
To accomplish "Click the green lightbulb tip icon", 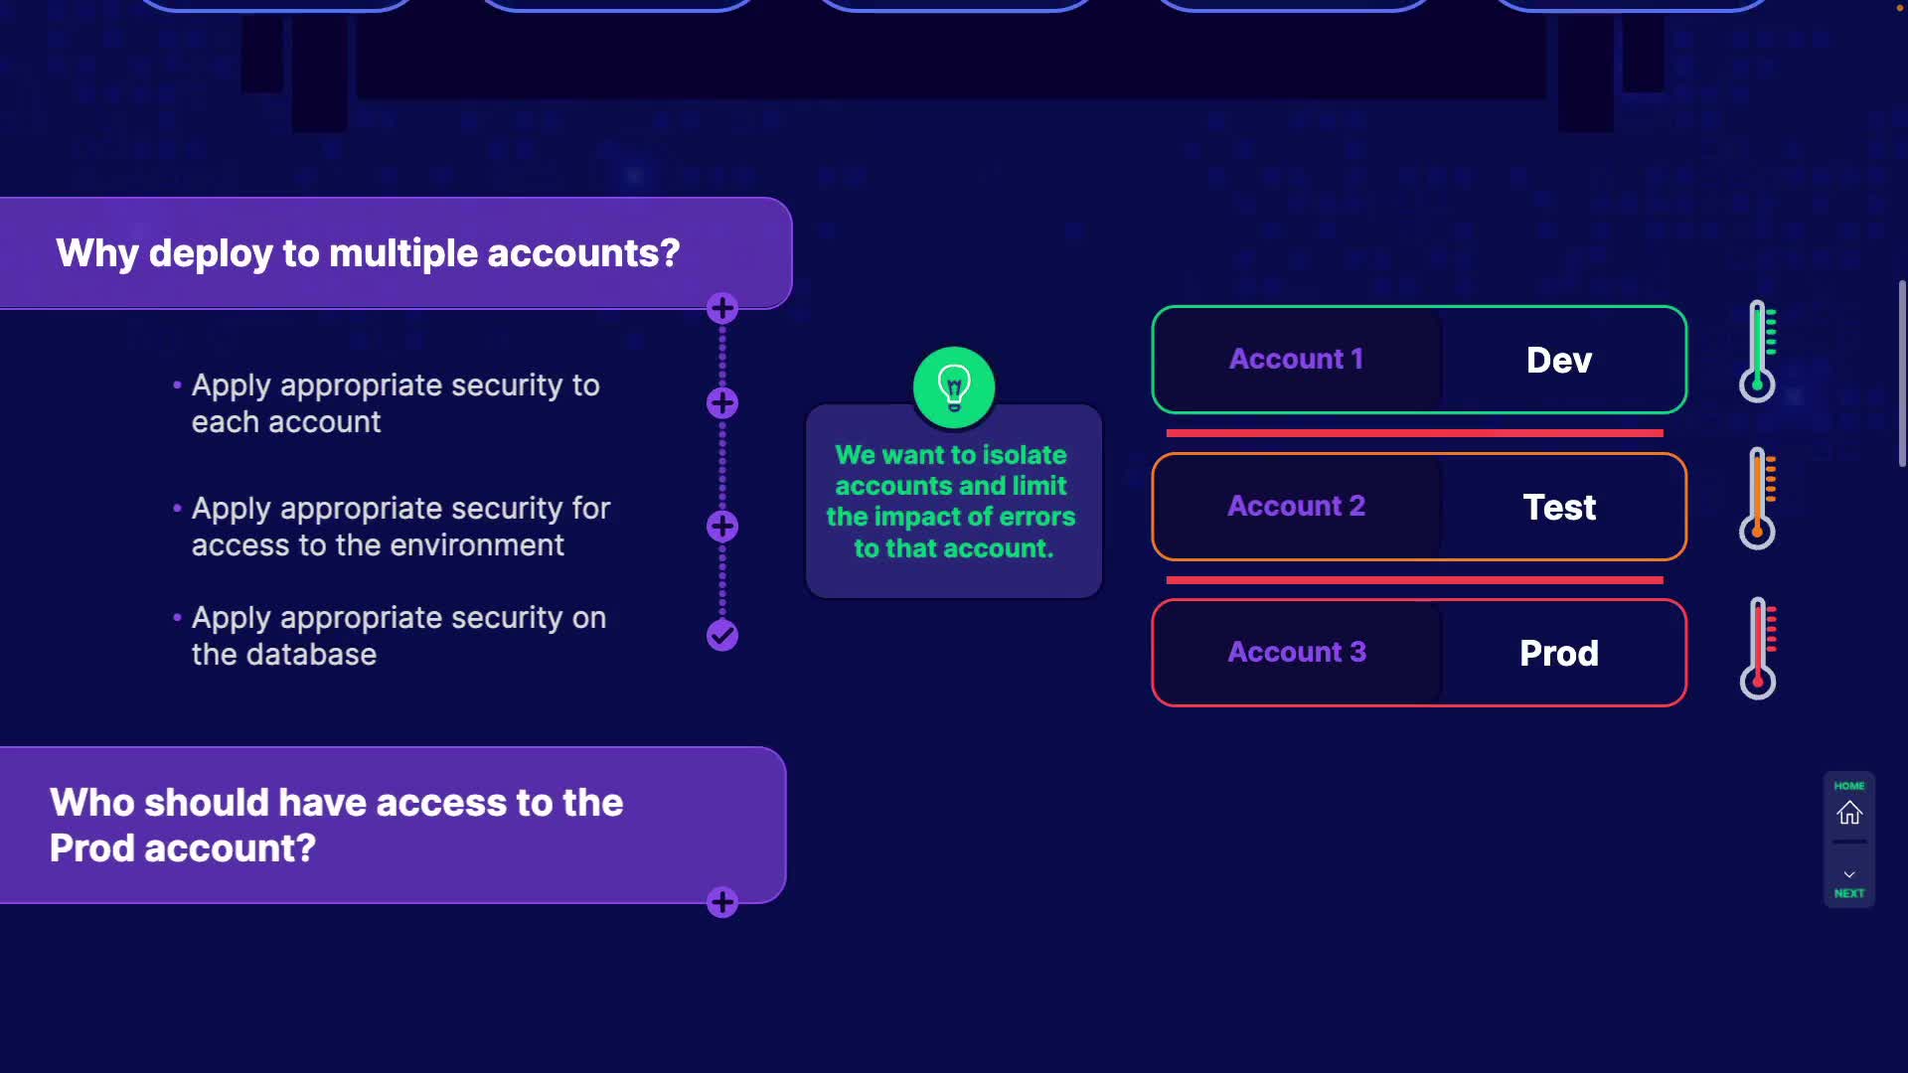I will coord(954,386).
